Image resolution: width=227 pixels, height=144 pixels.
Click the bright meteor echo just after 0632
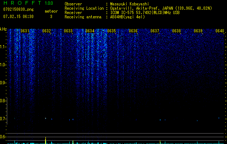[x=45, y=118]
